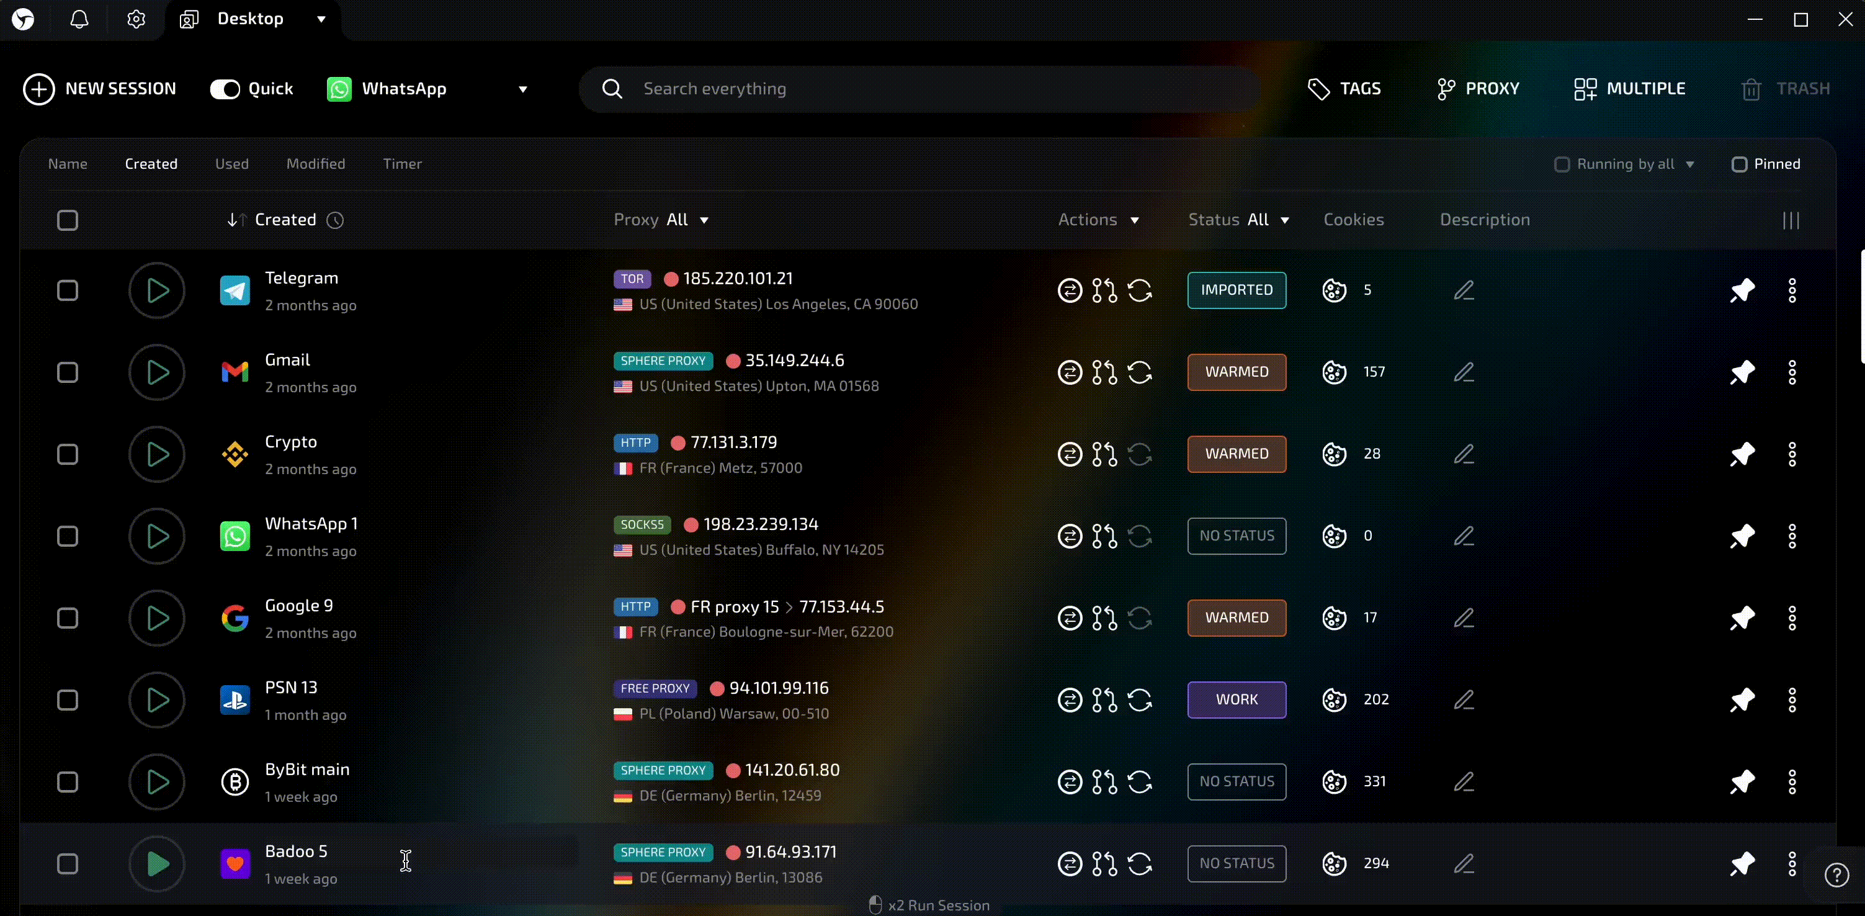Check the Pinned filter checkbox
The image size is (1865, 916).
(1739, 164)
